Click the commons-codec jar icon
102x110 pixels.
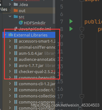click(16, 90)
